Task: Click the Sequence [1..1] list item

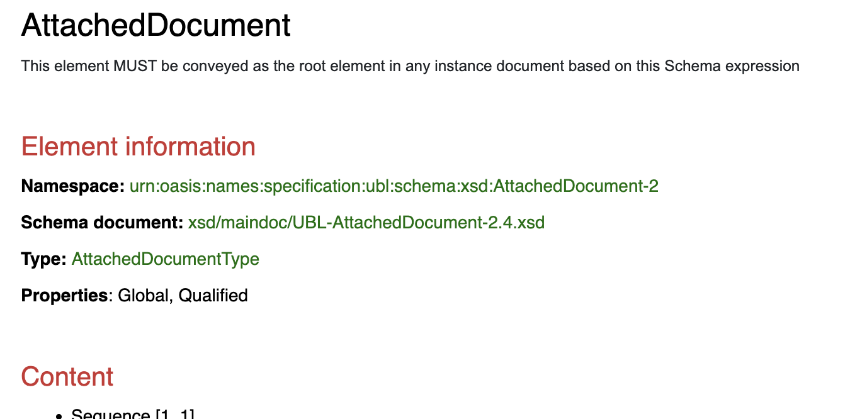Action: [x=133, y=415]
